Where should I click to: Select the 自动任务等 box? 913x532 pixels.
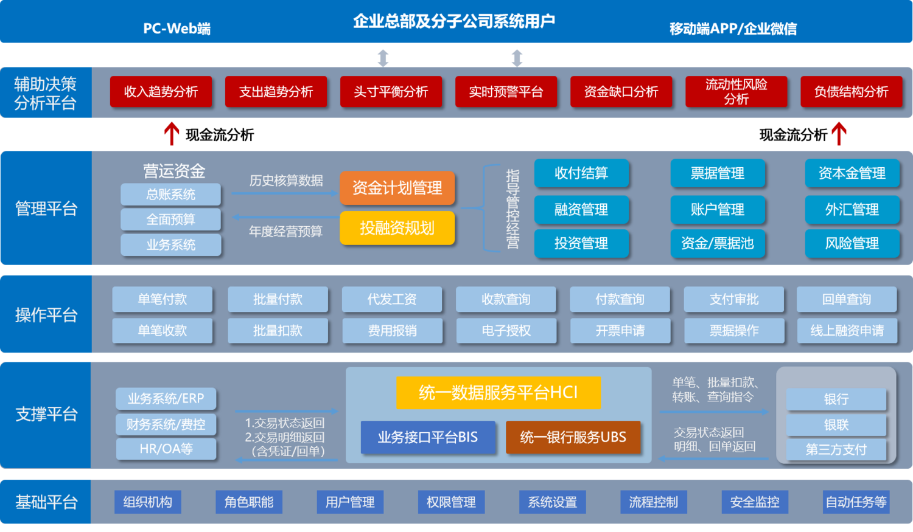[x=856, y=502]
